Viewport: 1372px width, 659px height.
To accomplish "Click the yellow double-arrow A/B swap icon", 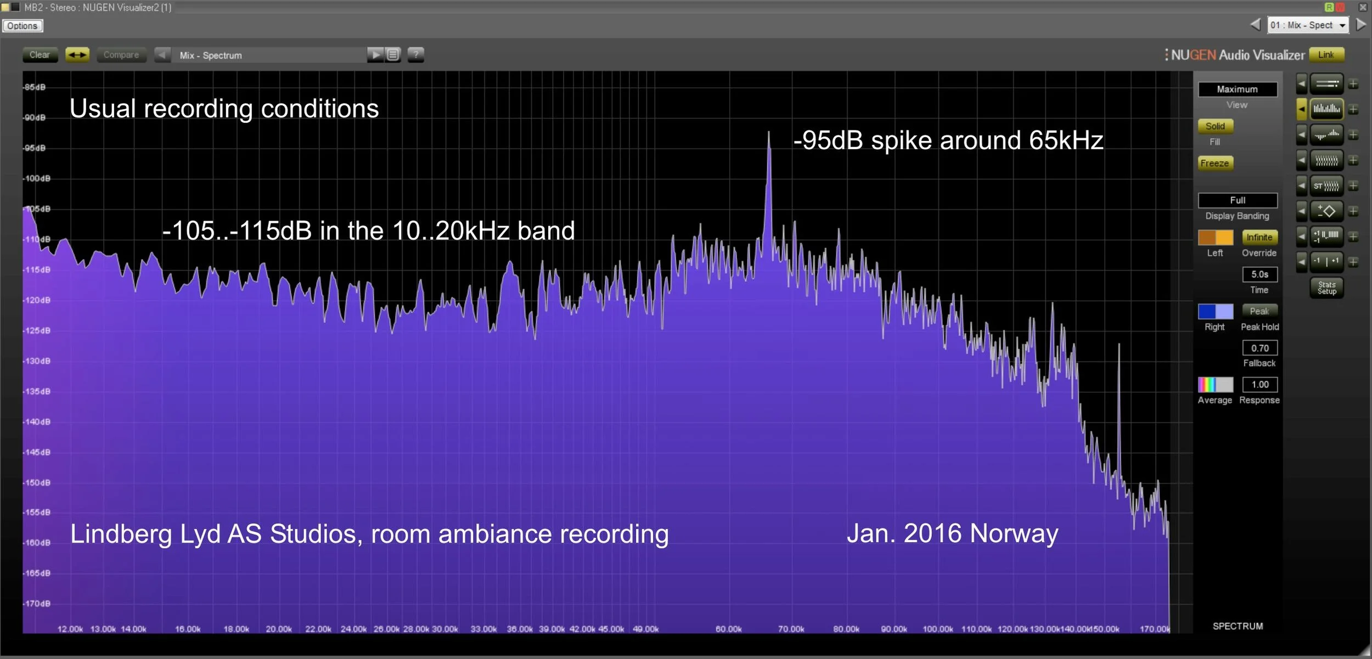I will (77, 55).
